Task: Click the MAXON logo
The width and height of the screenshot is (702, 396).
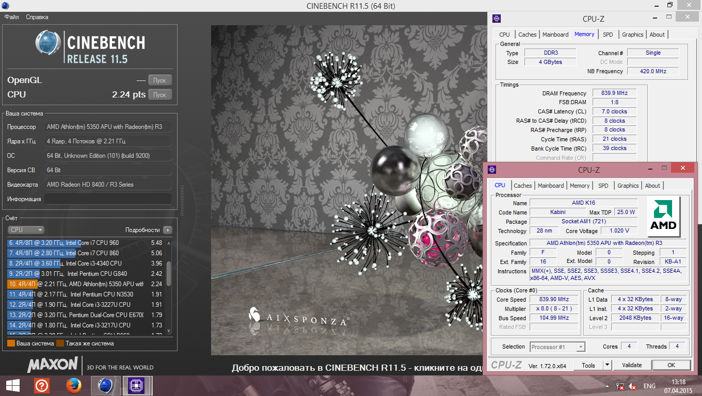Action: [53, 365]
